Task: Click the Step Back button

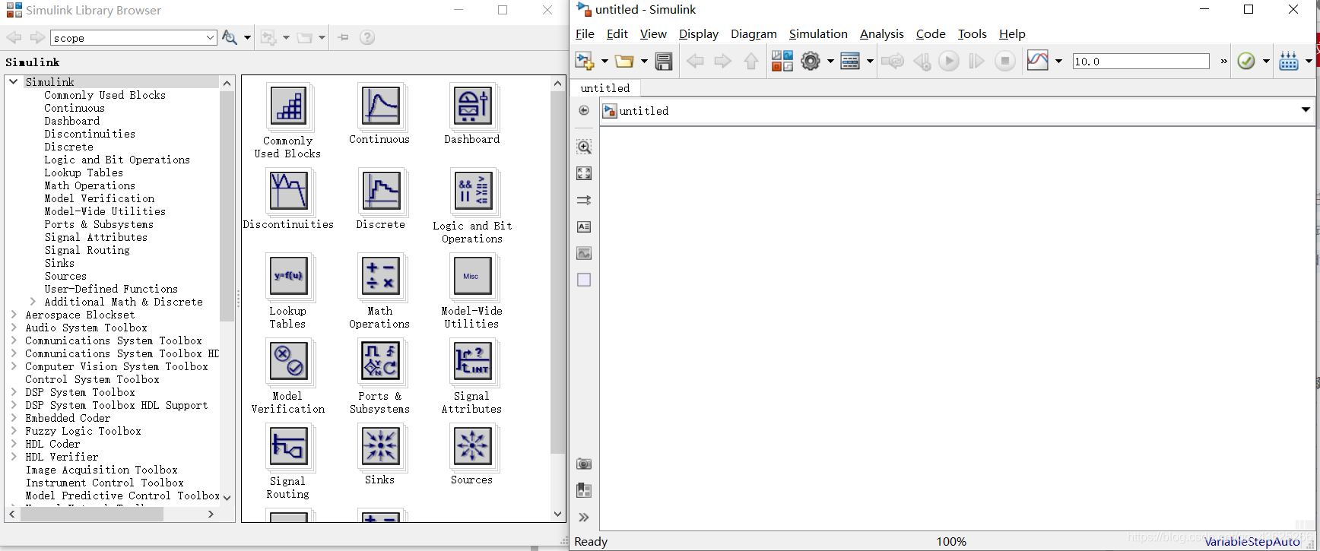Action: coord(922,61)
